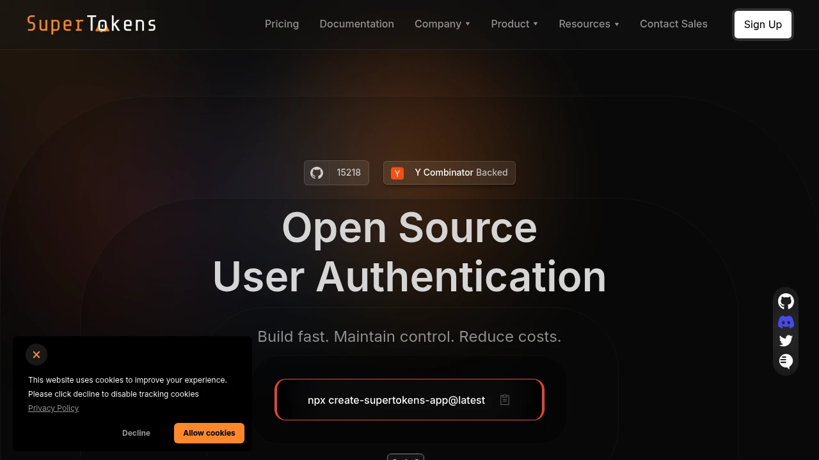Close the cookie banner with orange X

pyautogui.click(x=36, y=355)
